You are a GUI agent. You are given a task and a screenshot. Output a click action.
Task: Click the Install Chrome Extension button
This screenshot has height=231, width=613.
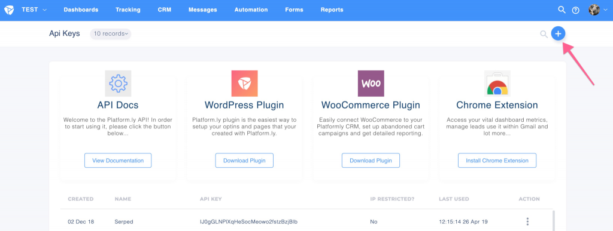click(x=497, y=161)
